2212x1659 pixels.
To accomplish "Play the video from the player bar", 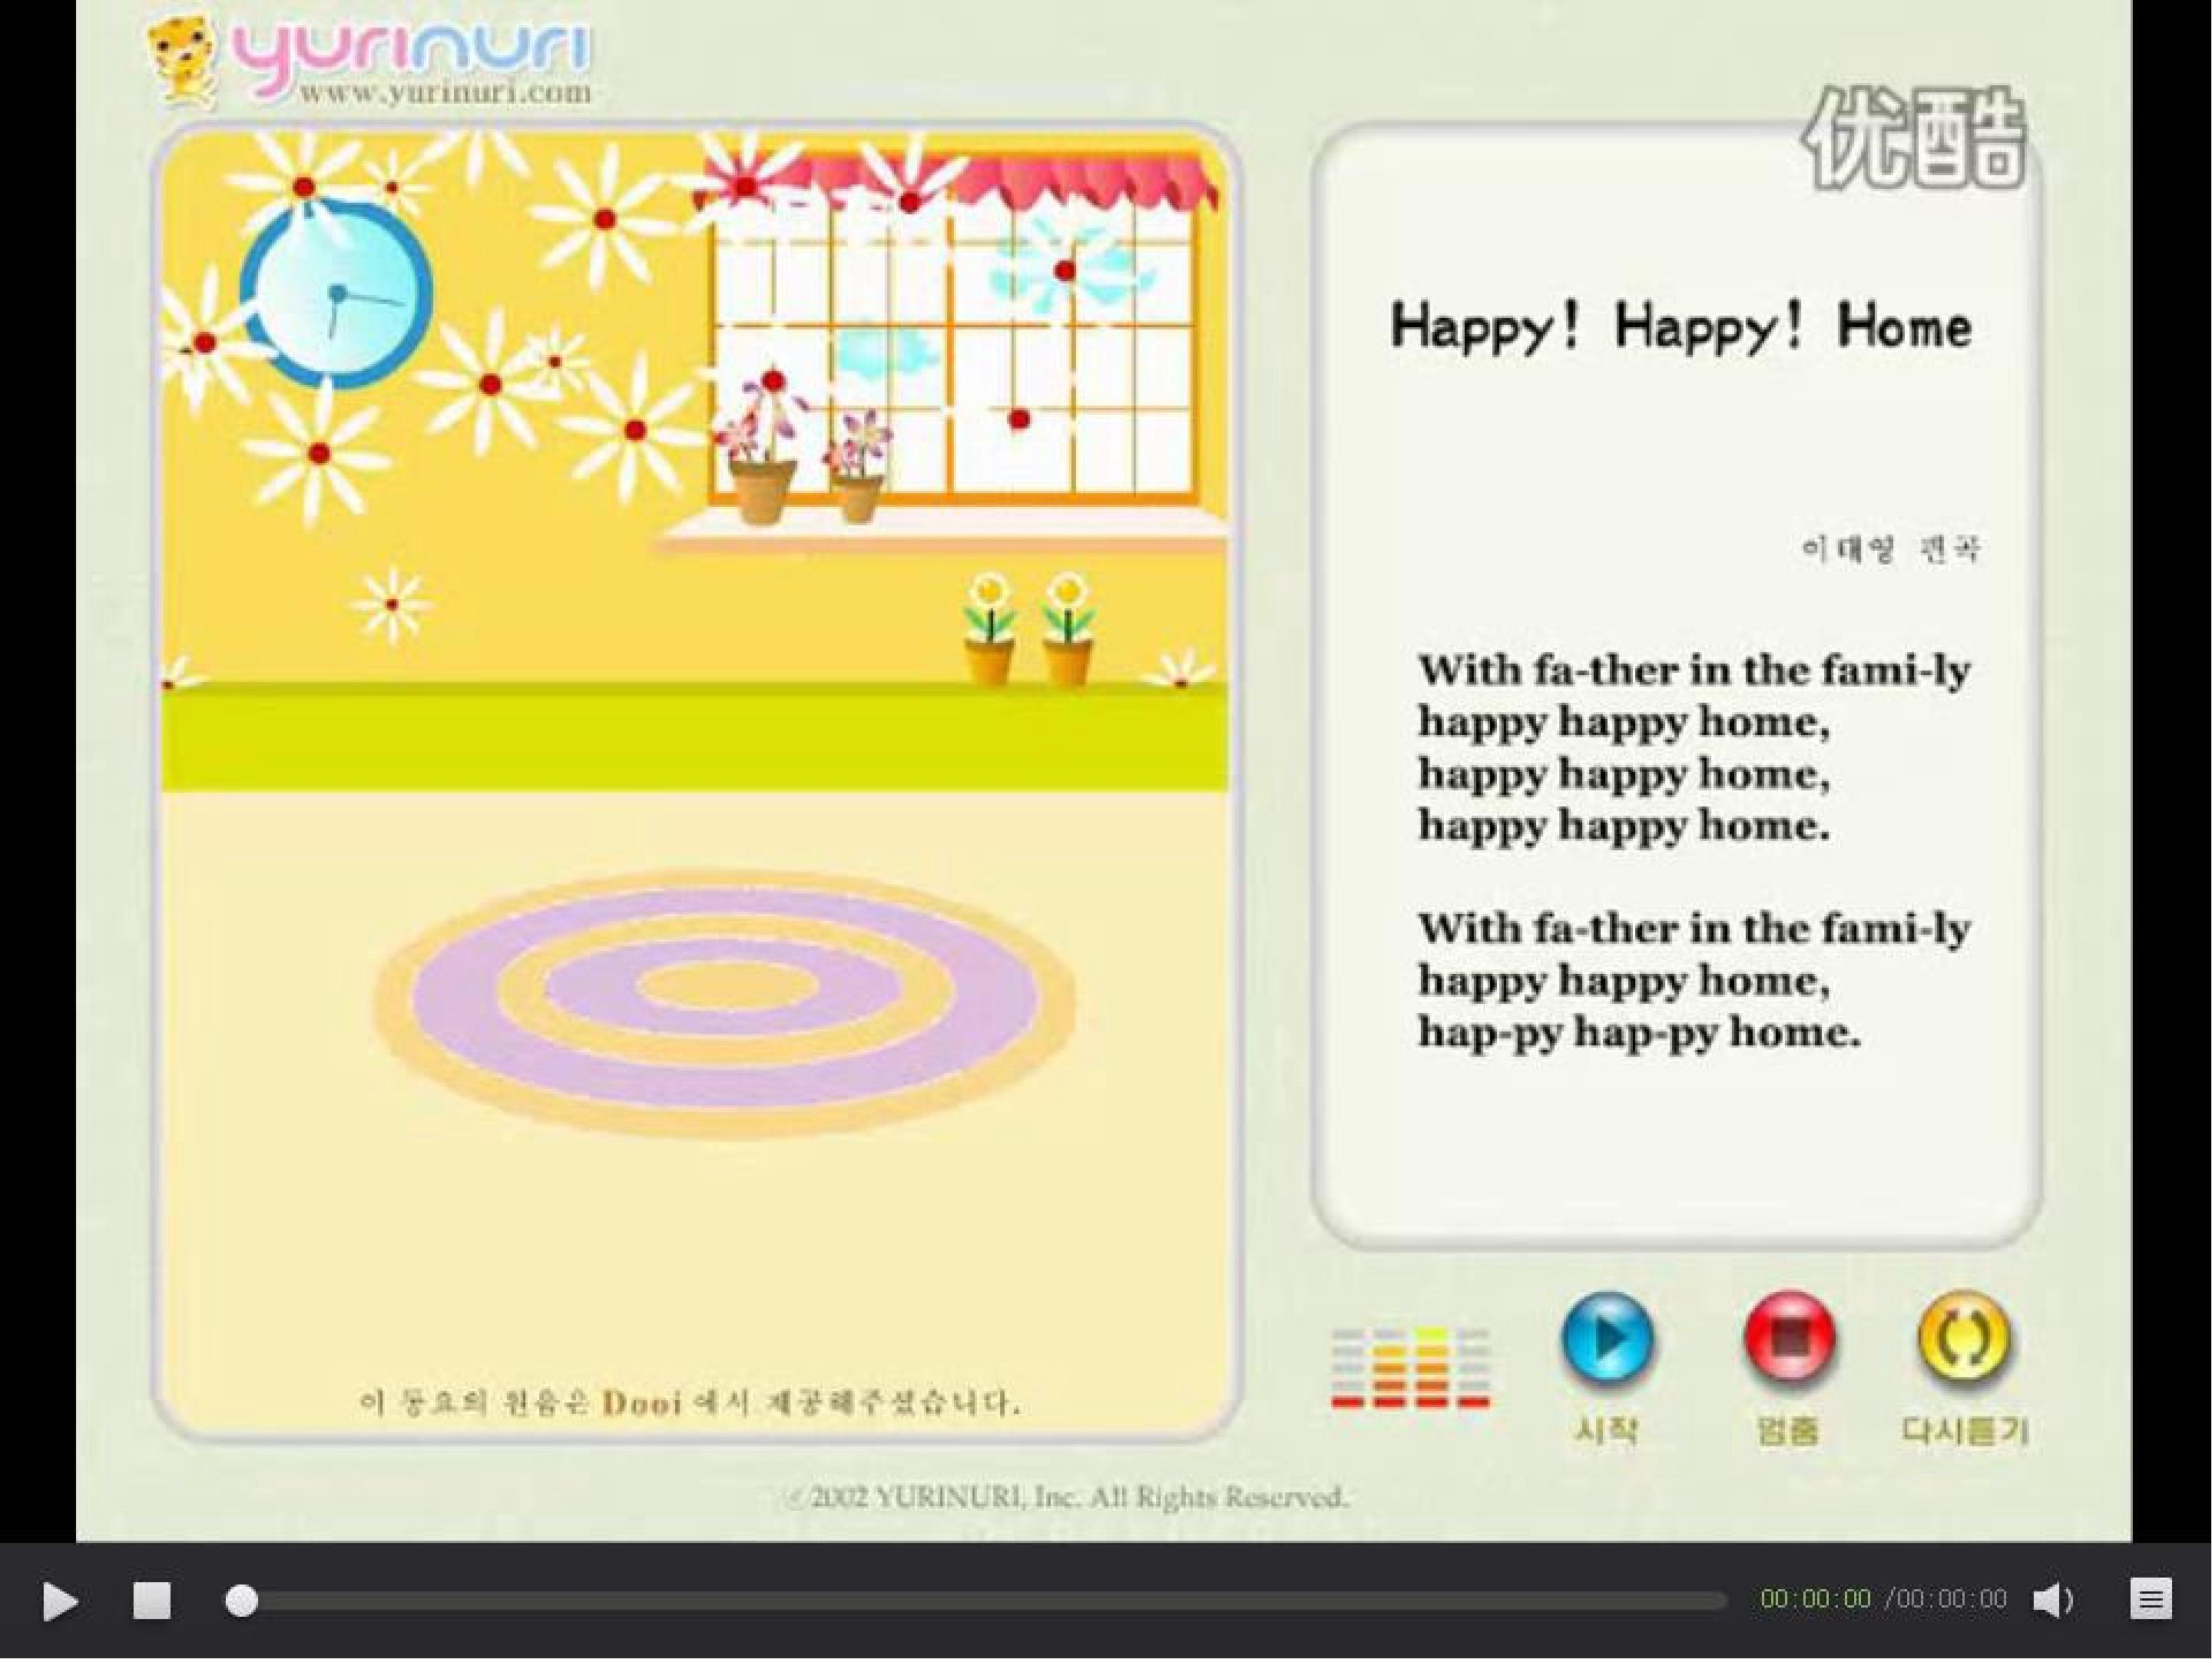I will tap(61, 1602).
